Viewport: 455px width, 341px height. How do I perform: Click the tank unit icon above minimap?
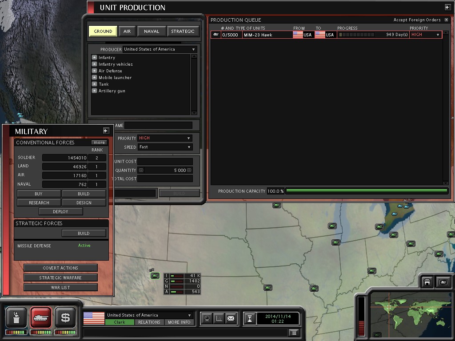click(x=443, y=282)
